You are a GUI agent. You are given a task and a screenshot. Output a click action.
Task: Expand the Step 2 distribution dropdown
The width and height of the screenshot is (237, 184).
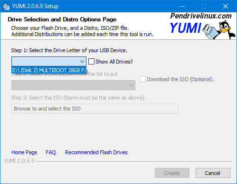[73, 85]
